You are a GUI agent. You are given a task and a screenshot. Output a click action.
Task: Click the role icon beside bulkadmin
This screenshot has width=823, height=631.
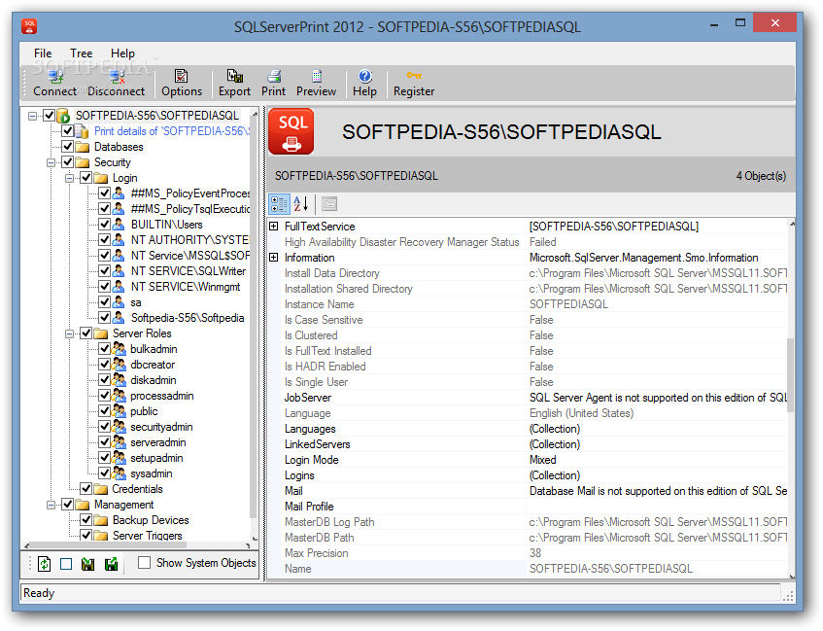[120, 349]
